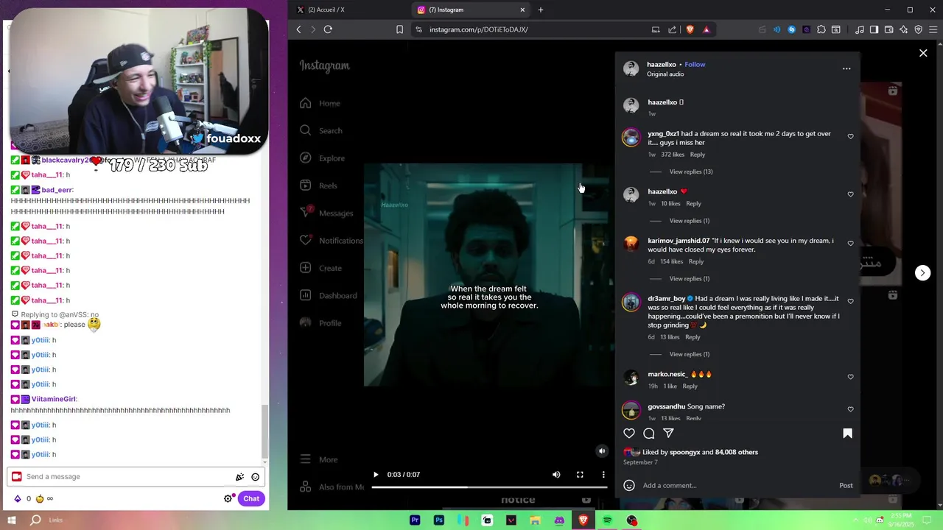Go to Instagram Home

[x=320, y=103]
